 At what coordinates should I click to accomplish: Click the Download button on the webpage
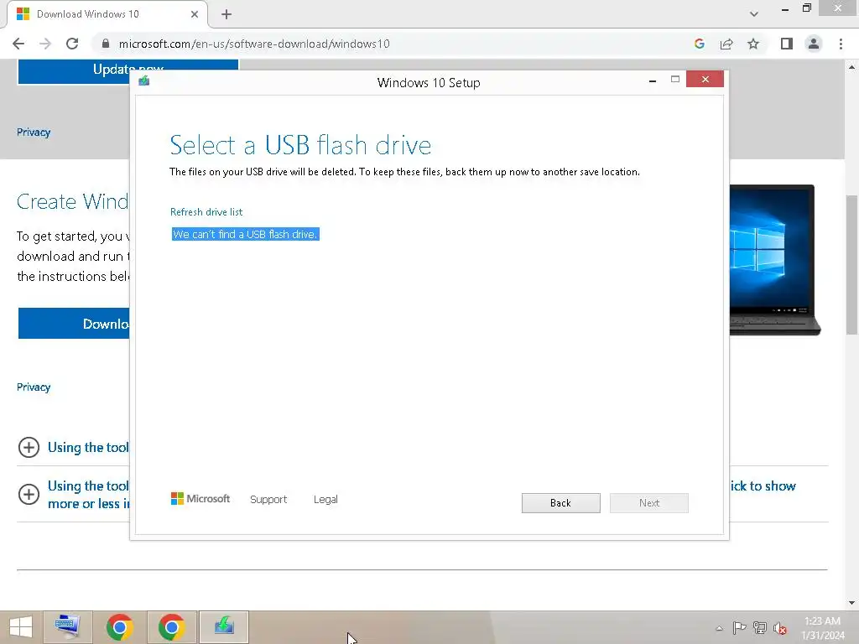pos(74,323)
